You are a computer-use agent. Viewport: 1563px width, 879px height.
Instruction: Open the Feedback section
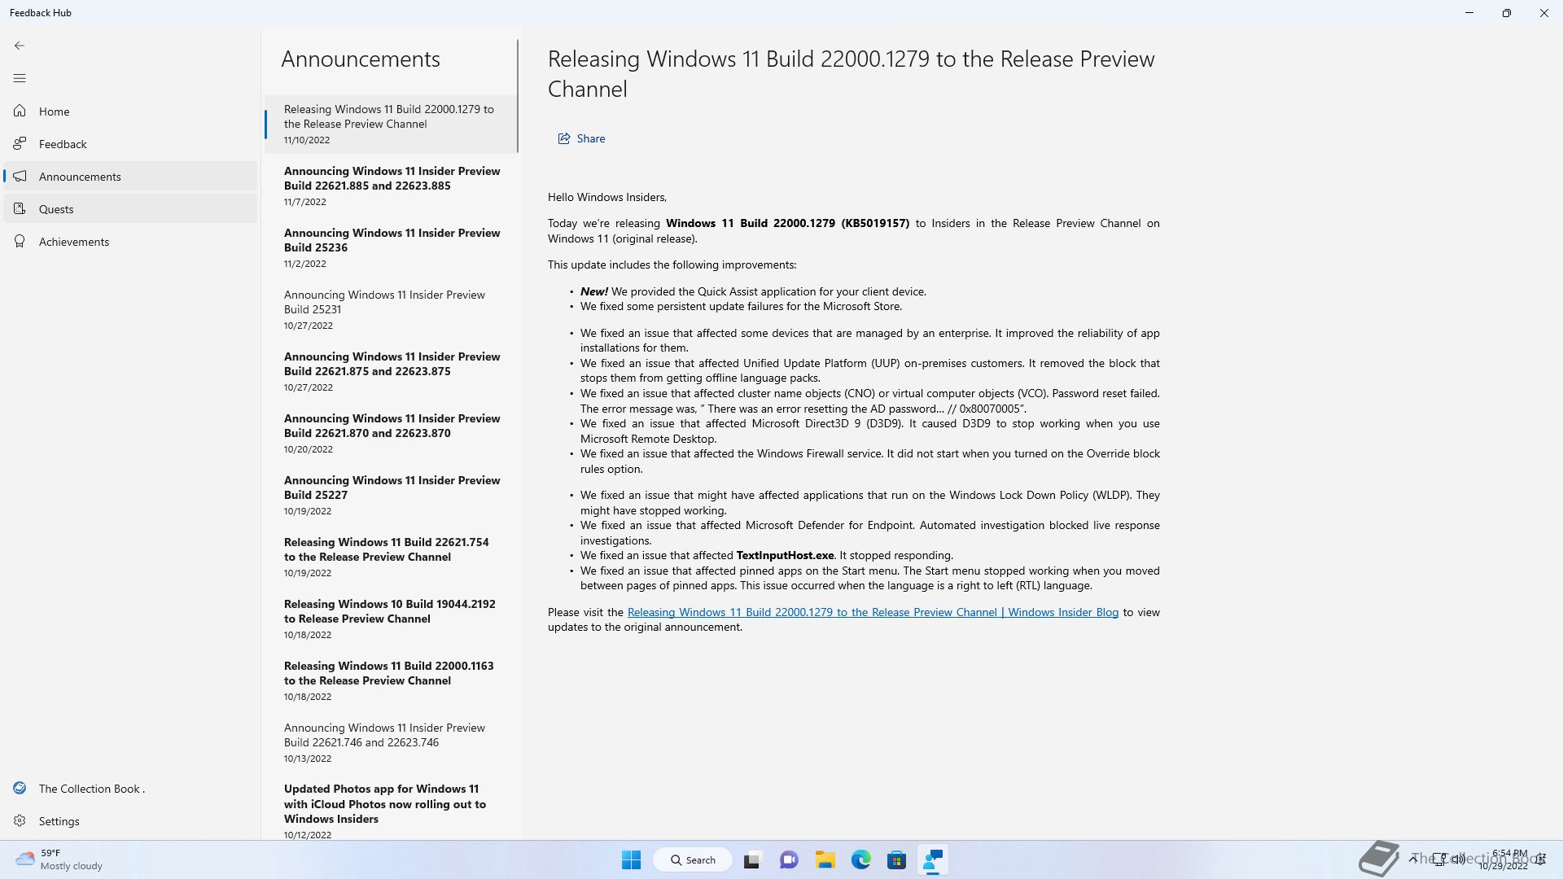click(x=130, y=143)
